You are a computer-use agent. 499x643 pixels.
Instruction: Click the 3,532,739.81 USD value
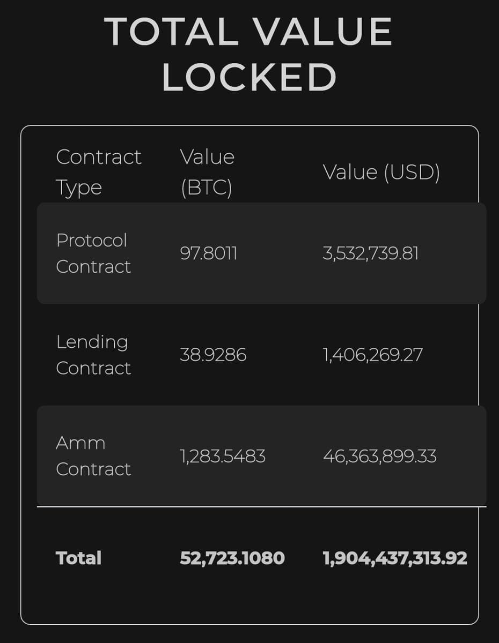[371, 253]
